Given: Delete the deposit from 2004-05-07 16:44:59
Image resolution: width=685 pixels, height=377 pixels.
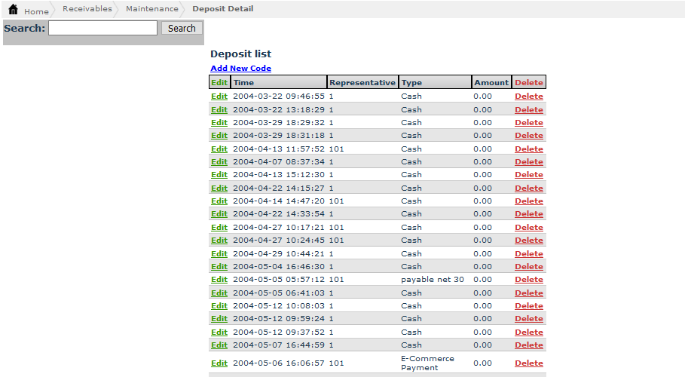Looking at the screenshot, I should 528,345.
